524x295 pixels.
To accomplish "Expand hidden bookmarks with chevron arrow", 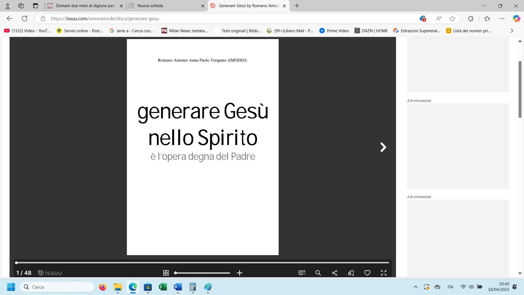I will [x=512, y=31].
